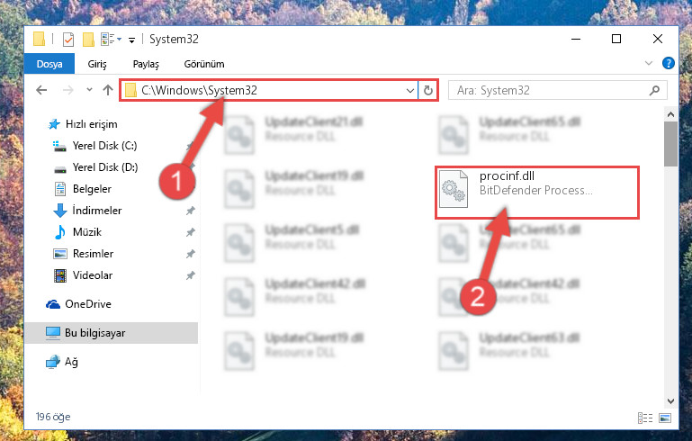Open the Dosya menu tab
The height and width of the screenshot is (441, 692).
[x=49, y=64]
